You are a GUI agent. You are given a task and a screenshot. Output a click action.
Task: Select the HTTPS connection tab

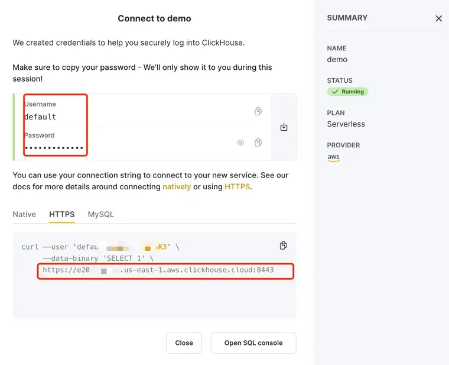(62, 214)
